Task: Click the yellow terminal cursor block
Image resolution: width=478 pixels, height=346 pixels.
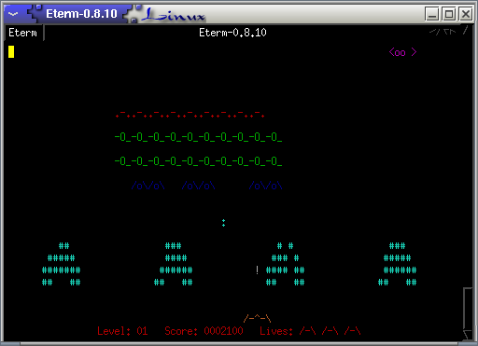Action: coord(11,51)
